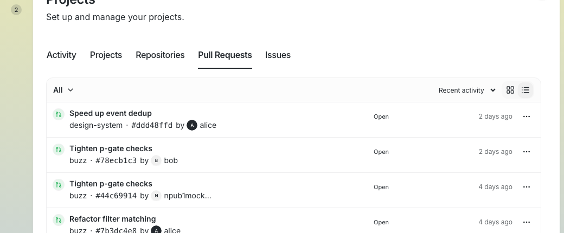Go to the Projects tab
The height and width of the screenshot is (233, 564).
click(106, 55)
